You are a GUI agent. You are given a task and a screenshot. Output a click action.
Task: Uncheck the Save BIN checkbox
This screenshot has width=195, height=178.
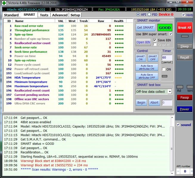click(x=155, y=40)
